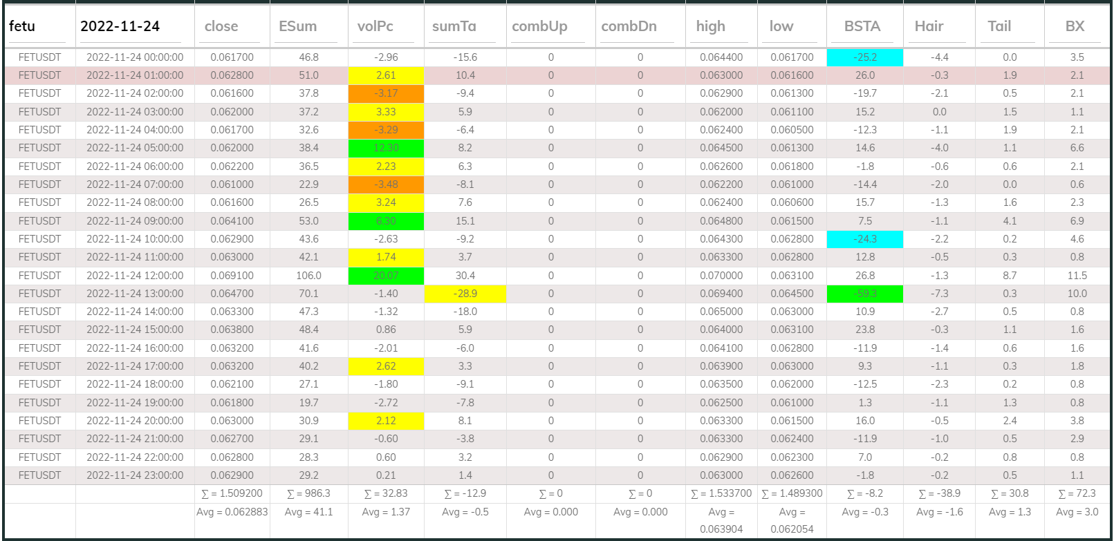Image resolution: width=1114 pixels, height=541 pixels.
Task: Select the BSTA column header
Action: [862, 26]
